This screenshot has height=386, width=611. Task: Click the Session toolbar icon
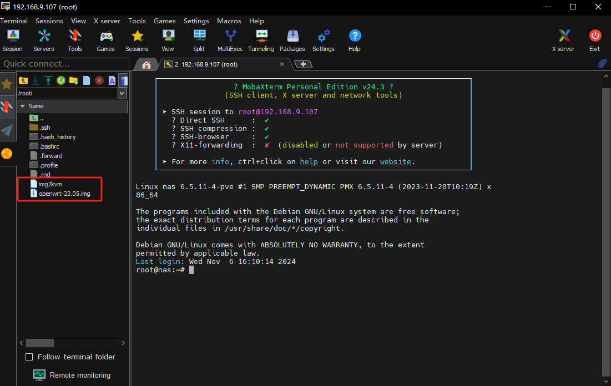[x=12, y=40]
